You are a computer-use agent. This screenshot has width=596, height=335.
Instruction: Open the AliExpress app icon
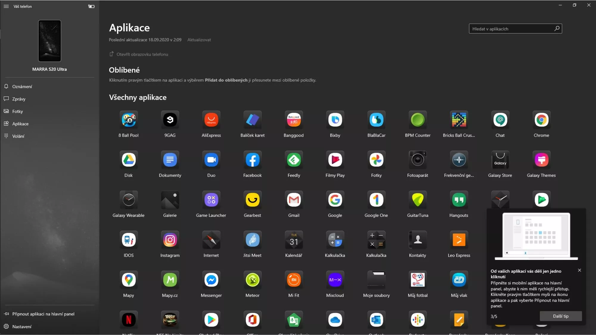coord(211,120)
